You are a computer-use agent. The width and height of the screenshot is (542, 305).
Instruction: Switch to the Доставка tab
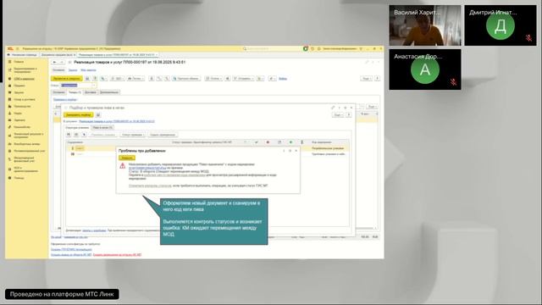pyautogui.click(x=91, y=92)
